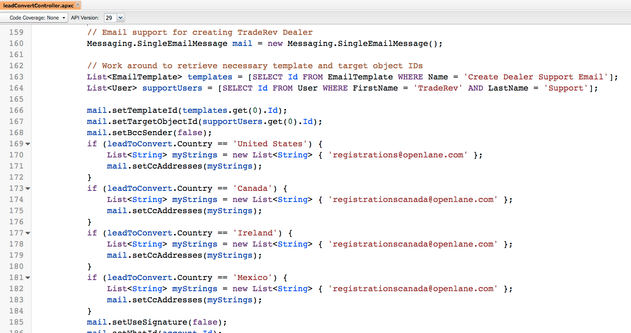Screen dimensions: 631x333
Task: Expand the API Version dropdown arrow
Action: click(x=120, y=18)
